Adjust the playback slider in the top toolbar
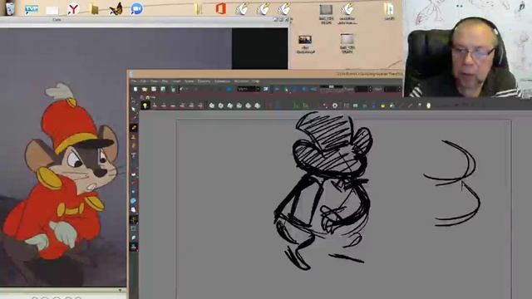Screen dimensions: 532x299 click(332, 87)
